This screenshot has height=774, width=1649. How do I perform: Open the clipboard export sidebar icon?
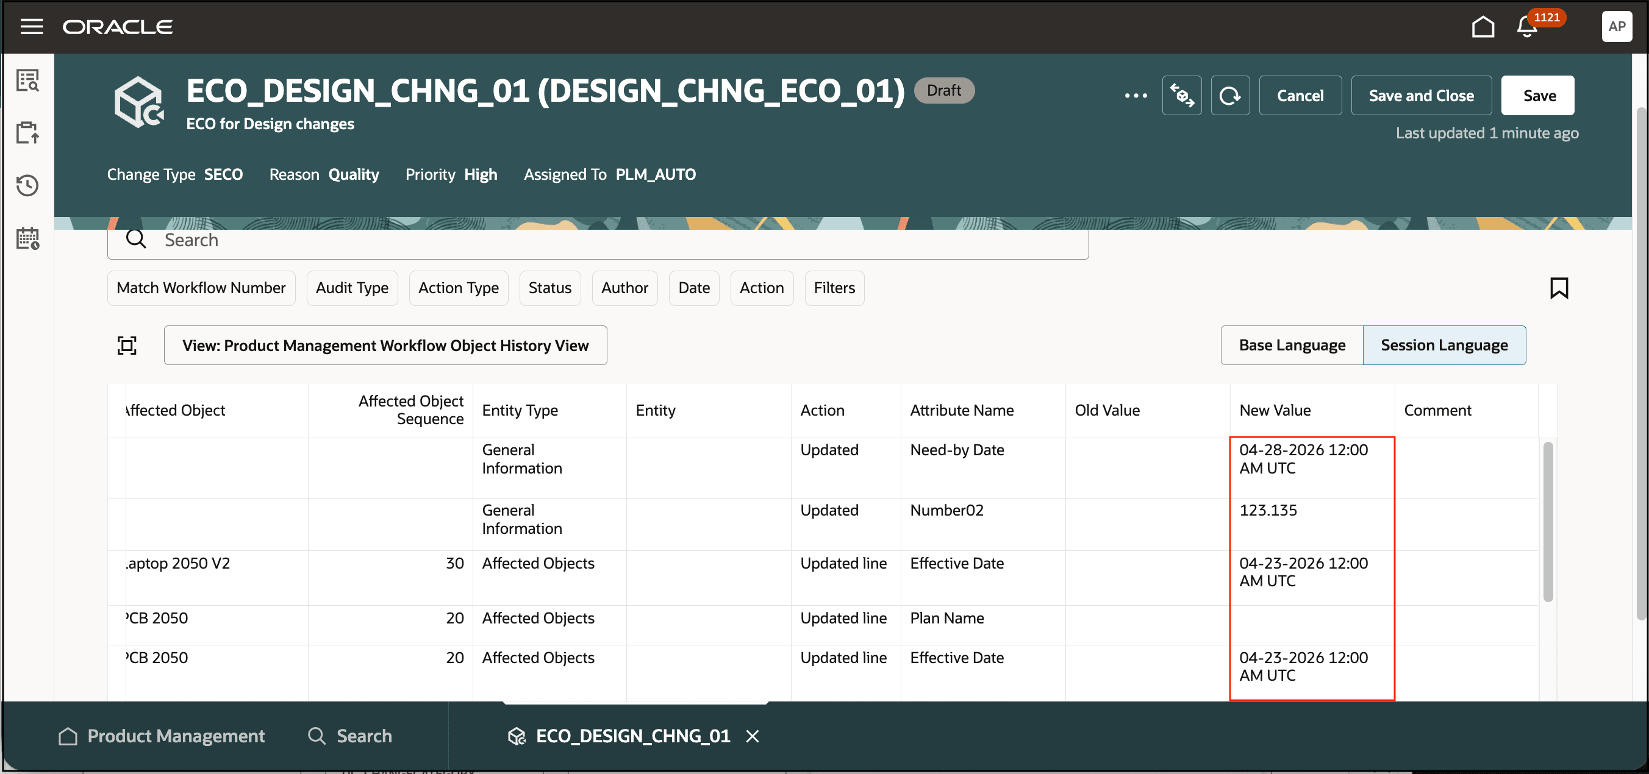(27, 132)
